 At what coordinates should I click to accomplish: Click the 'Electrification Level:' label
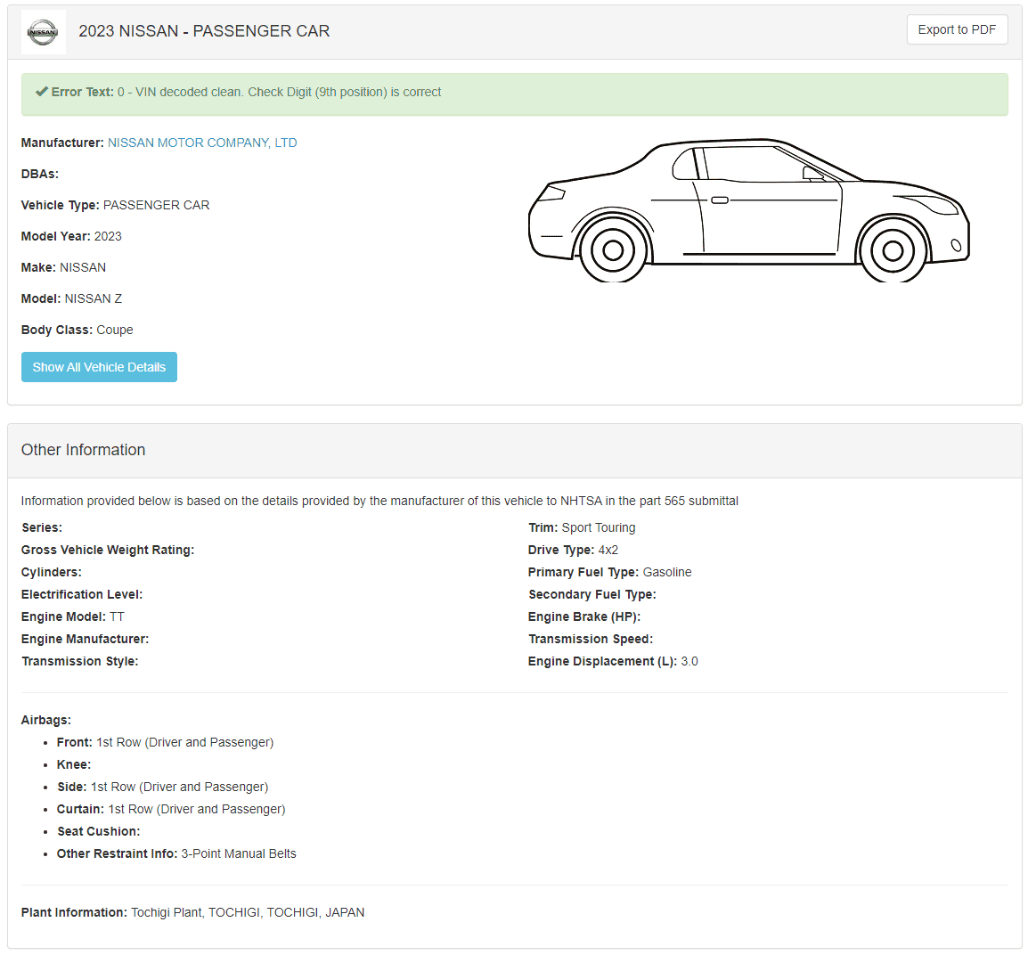point(82,594)
